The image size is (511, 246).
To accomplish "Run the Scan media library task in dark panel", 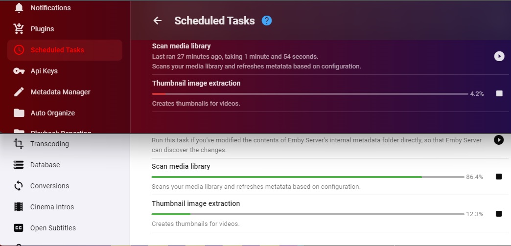I will coord(499,56).
